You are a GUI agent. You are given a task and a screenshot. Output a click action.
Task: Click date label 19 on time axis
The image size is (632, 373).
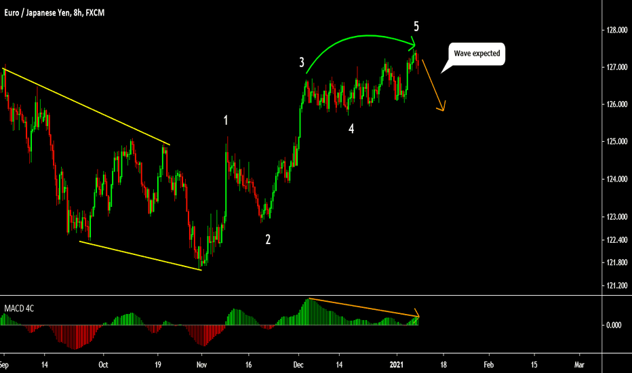[x=157, y=365]
